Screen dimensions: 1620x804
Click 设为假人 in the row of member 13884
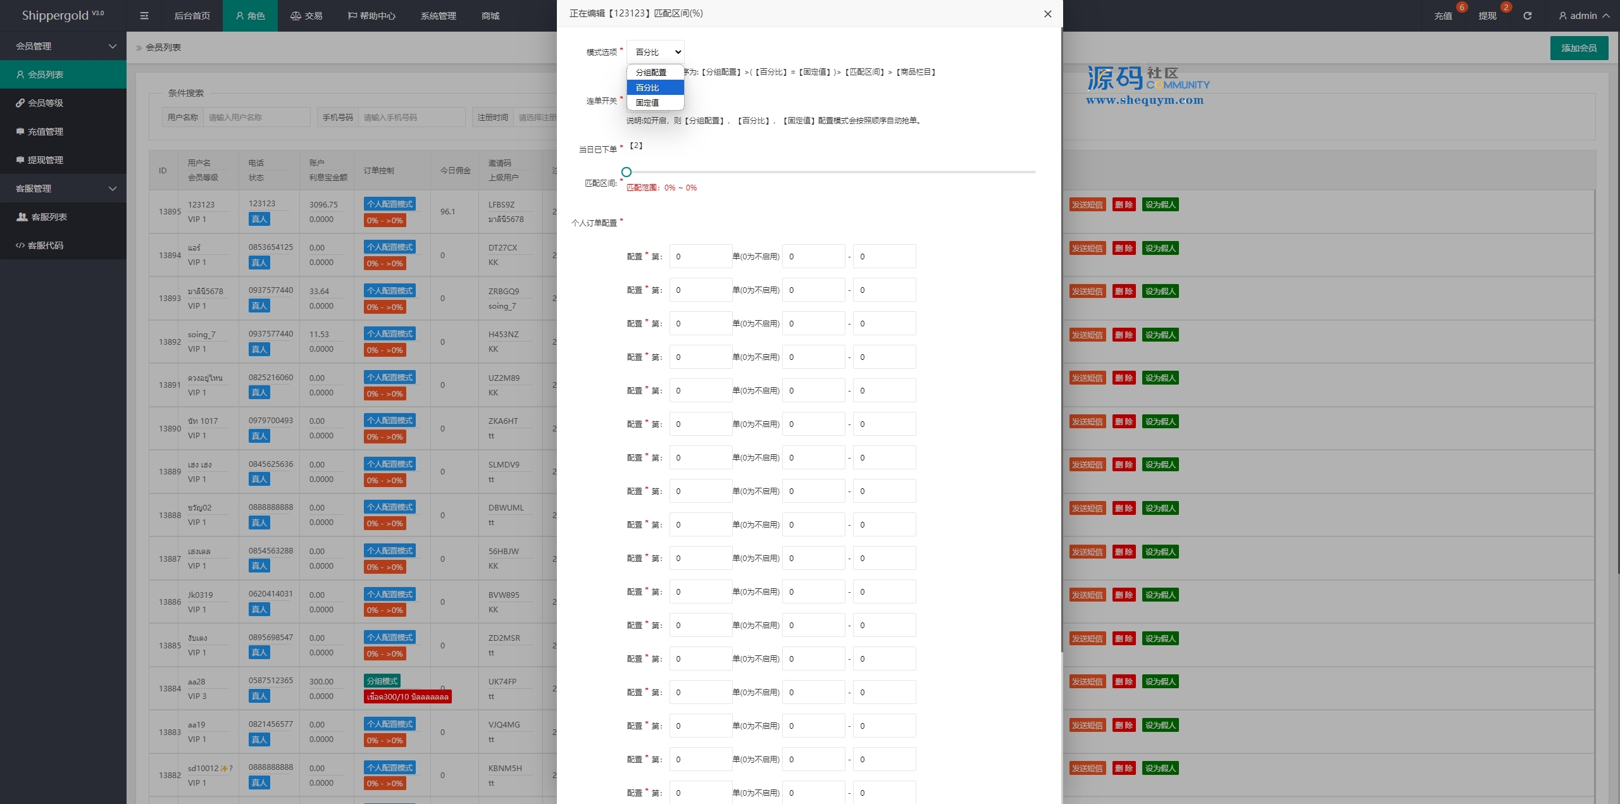(x=1160, y=682)
